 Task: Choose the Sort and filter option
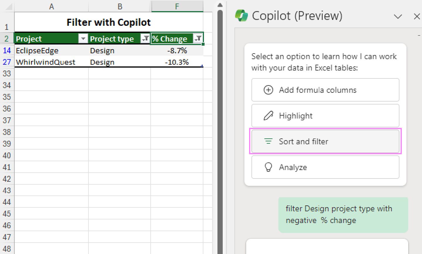pos(325,141)
